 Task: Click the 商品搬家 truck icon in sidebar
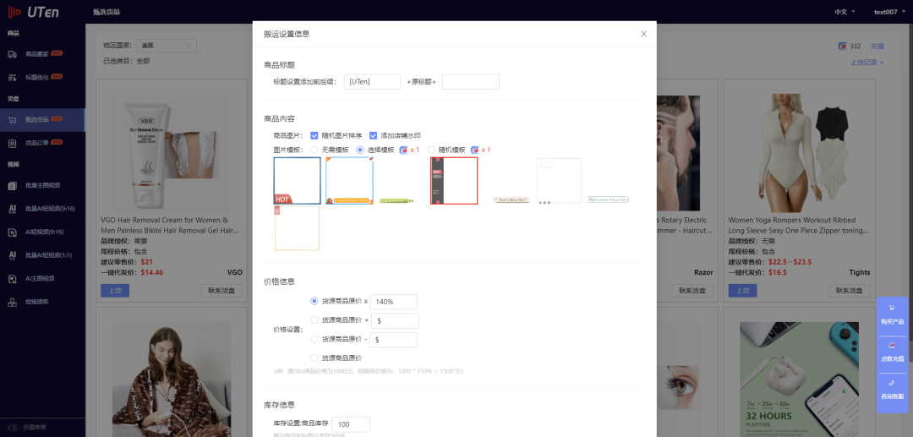tap(12, 54)
